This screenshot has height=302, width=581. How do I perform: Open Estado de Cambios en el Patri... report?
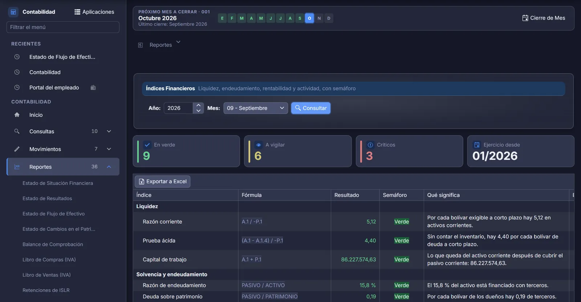click(59, 229)
